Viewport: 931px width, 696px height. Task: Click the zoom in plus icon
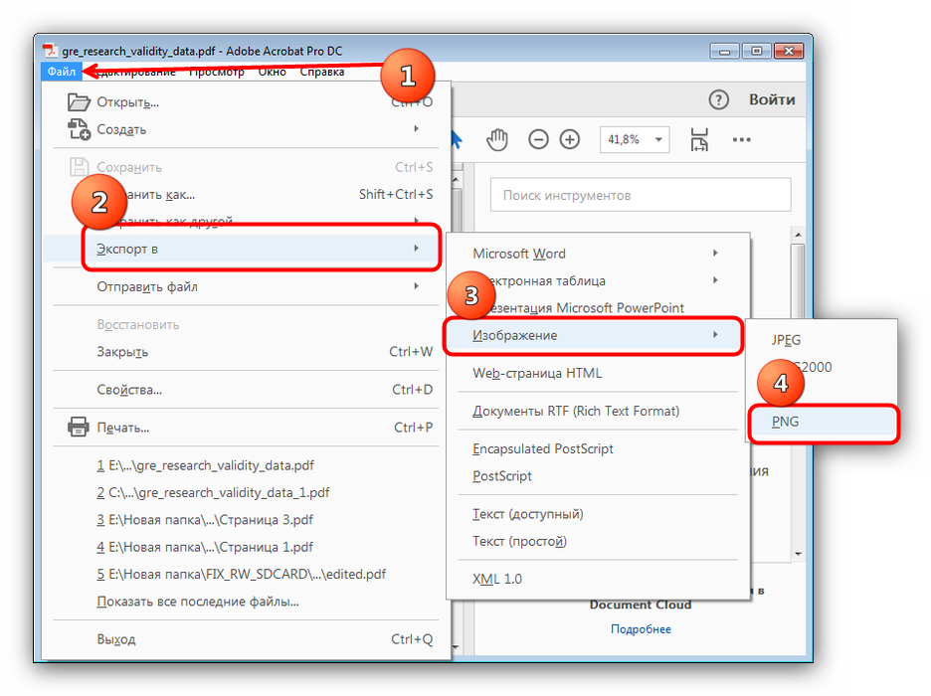[x=569, y=140]
